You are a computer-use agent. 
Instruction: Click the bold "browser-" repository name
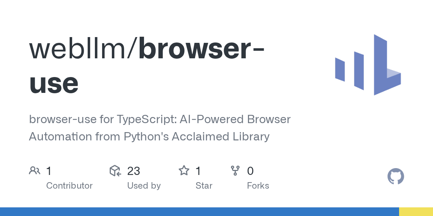click(x=201, y=50)
